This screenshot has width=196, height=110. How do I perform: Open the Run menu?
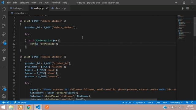pos(46,3)
